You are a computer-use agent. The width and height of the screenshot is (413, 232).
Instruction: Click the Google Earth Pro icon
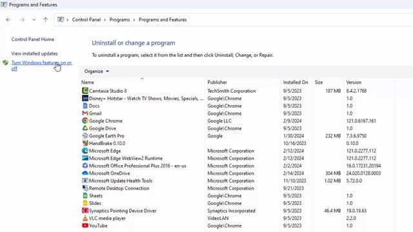[x=85, y=136]
